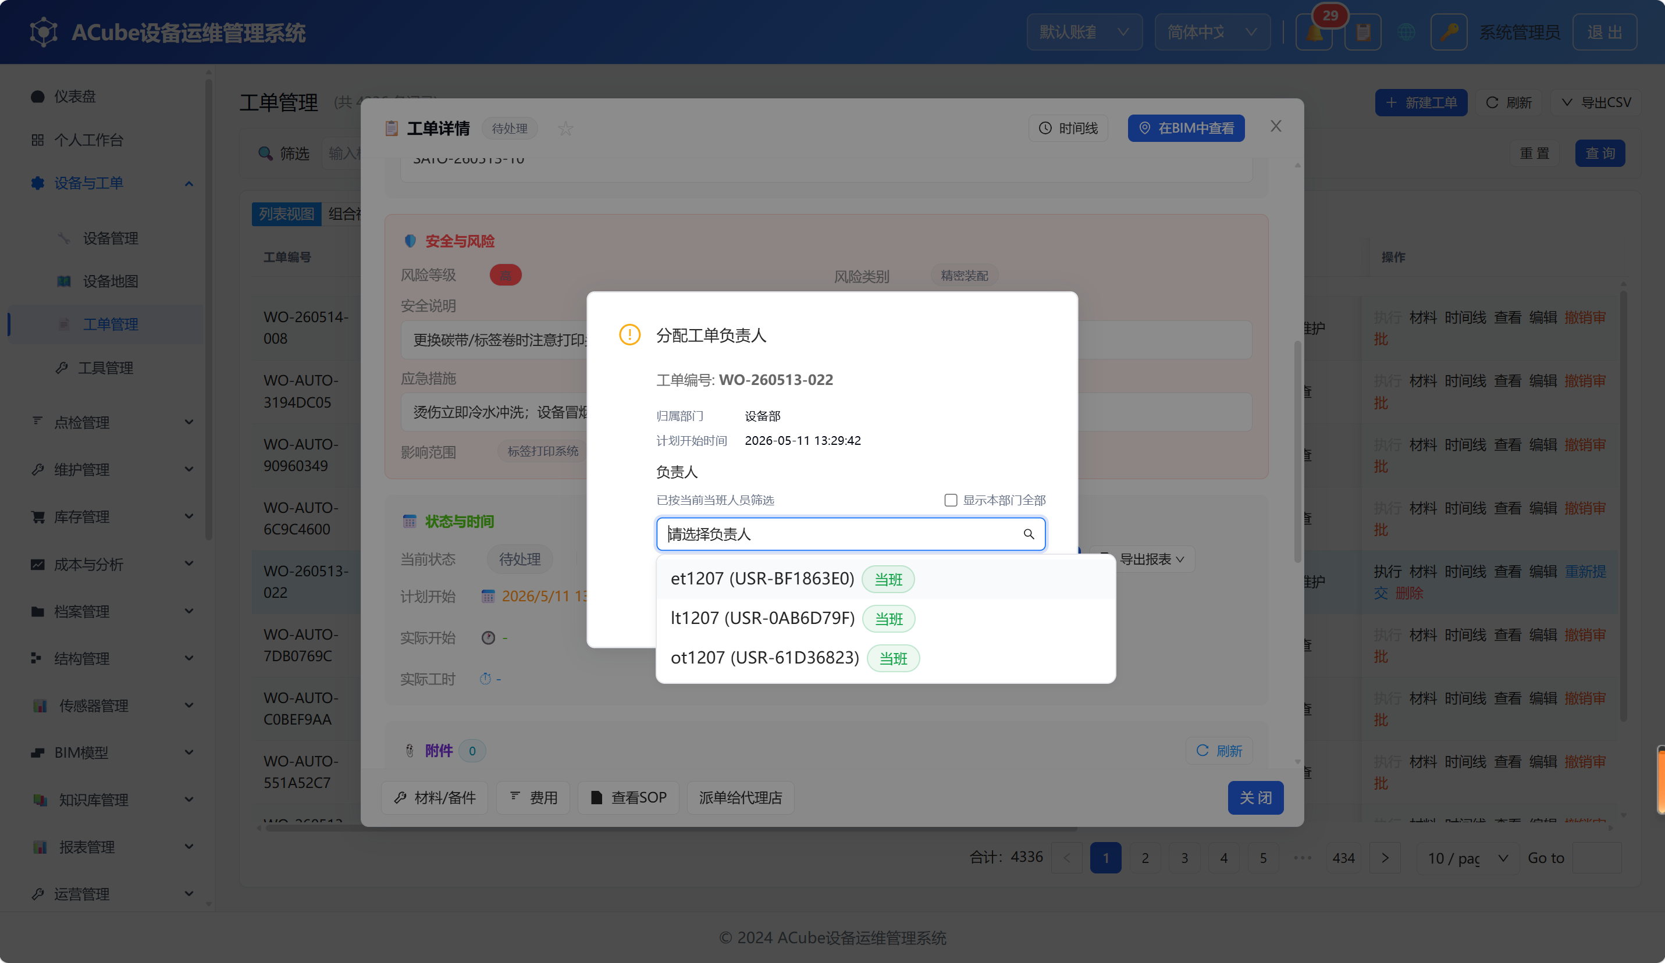
Task: Click the 材料/备件 wrench button
Action: pyautogui.click(x=435, y=797)
